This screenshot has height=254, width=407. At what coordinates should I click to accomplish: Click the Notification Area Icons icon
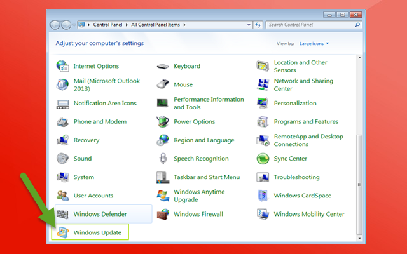63,104
